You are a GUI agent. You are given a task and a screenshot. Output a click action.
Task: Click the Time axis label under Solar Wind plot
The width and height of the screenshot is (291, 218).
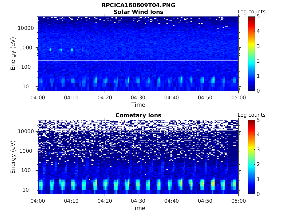pos(138,105)
